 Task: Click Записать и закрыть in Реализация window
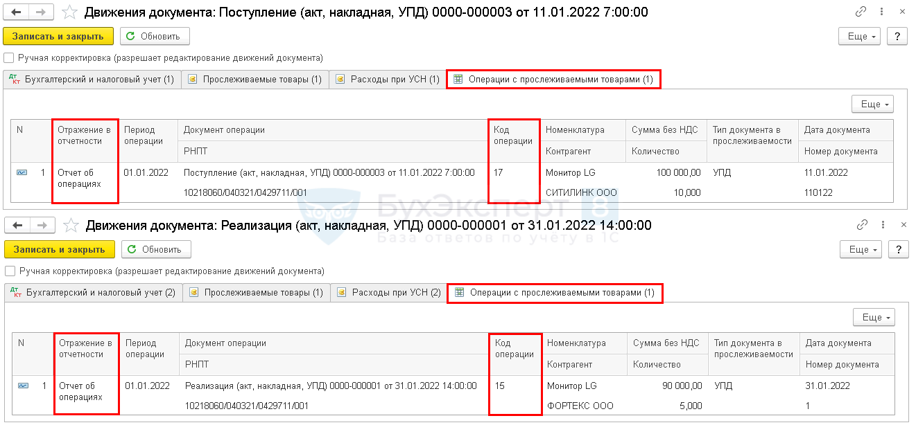click(60, 249)
